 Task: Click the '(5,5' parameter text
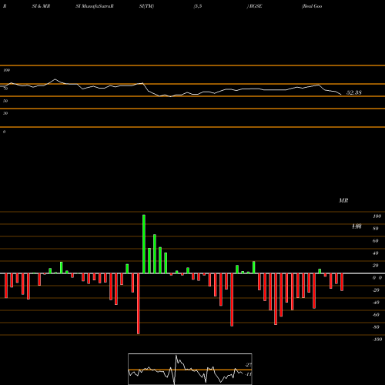tap(198, 6)
